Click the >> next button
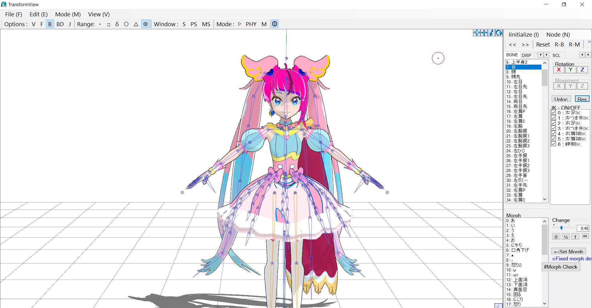The width and height of the screenshot is (592, 308). click(x=525, y=45)
